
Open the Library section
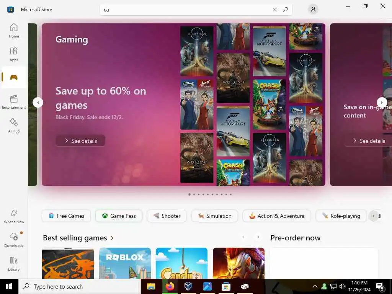(14, 264)
